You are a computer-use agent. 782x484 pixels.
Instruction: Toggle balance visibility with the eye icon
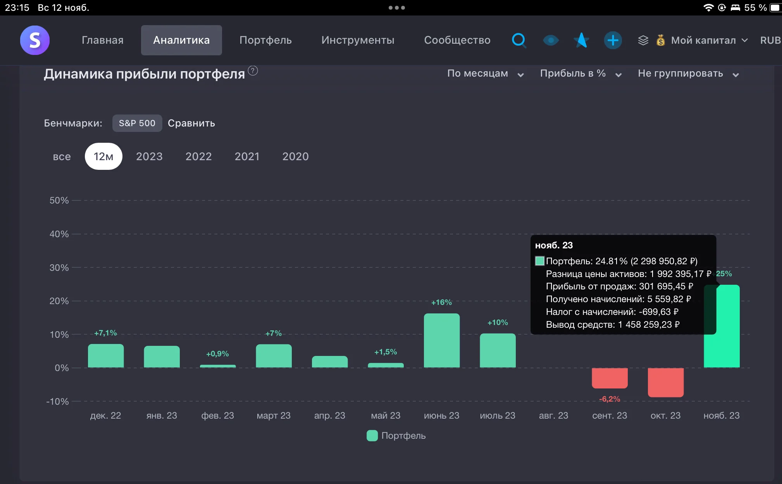pyautogui.click(x=551, y=40)
